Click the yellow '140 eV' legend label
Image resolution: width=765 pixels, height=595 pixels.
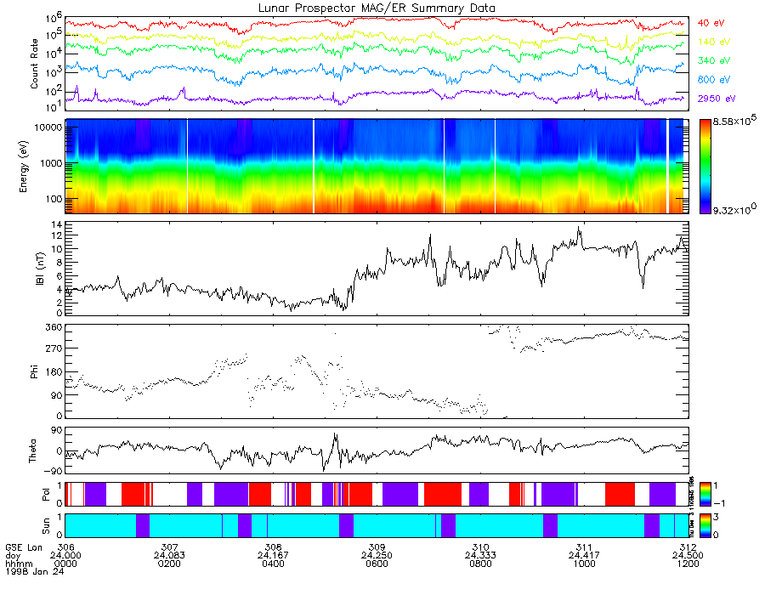point(714,42)
